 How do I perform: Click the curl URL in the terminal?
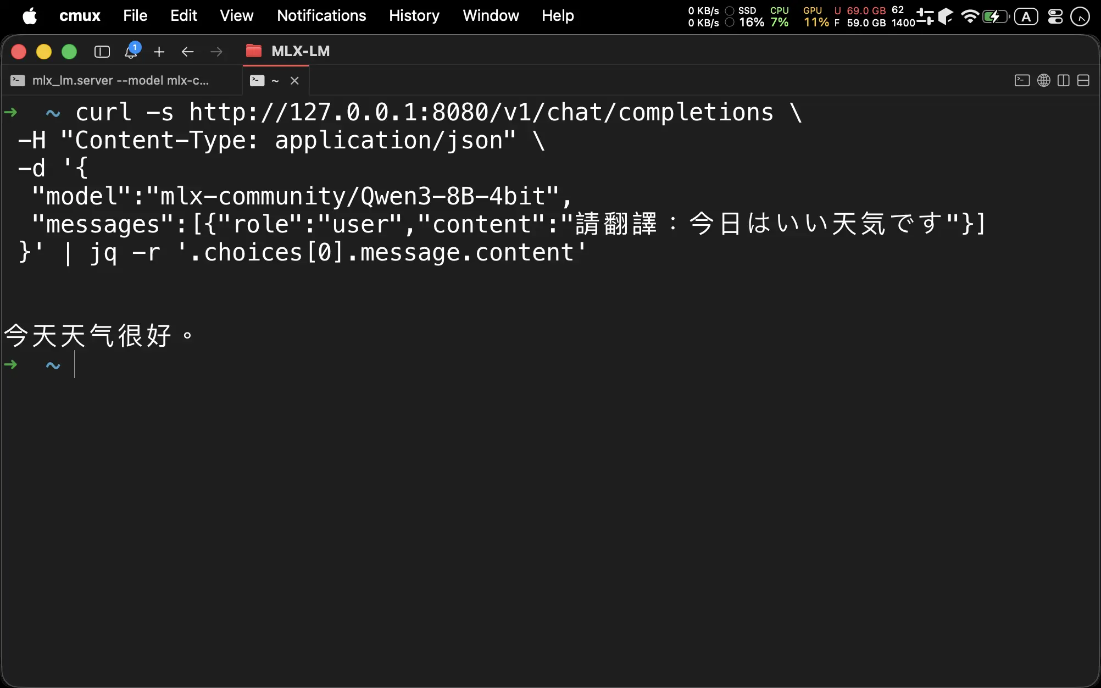[x=481, y=113]
